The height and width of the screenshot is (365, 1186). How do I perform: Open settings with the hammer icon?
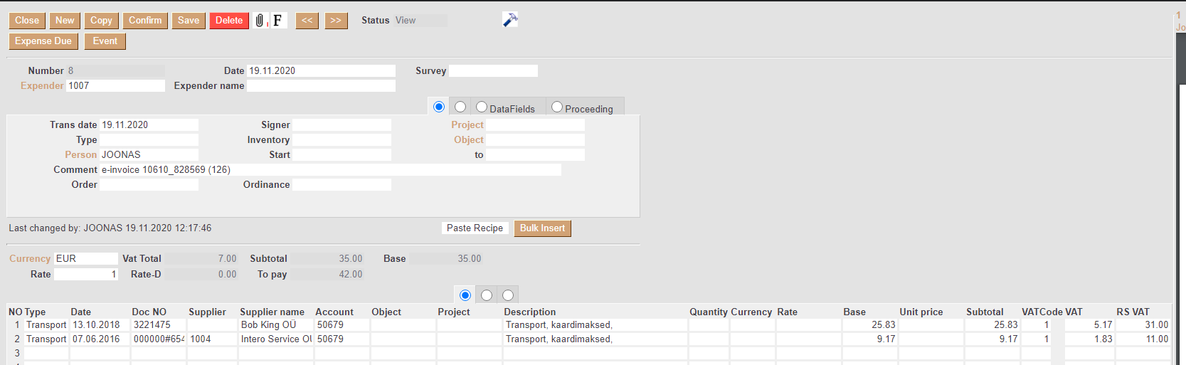(x=510, y=20)
